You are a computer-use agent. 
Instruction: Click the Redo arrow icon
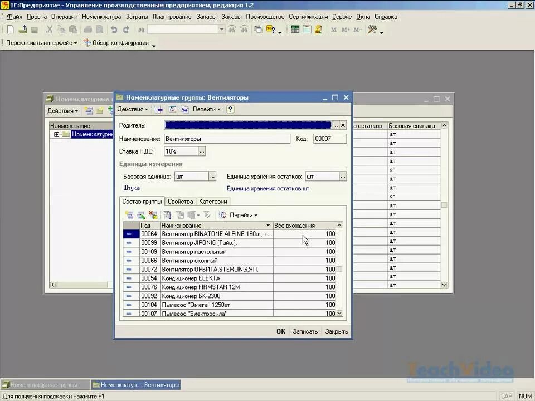(x=126, y=30)
